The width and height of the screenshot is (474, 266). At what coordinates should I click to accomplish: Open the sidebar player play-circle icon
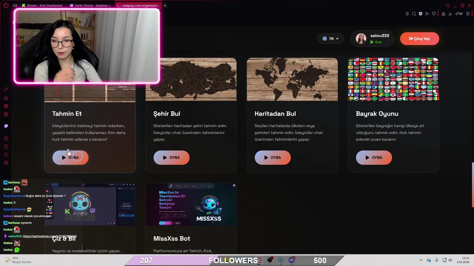coord(6,139)
